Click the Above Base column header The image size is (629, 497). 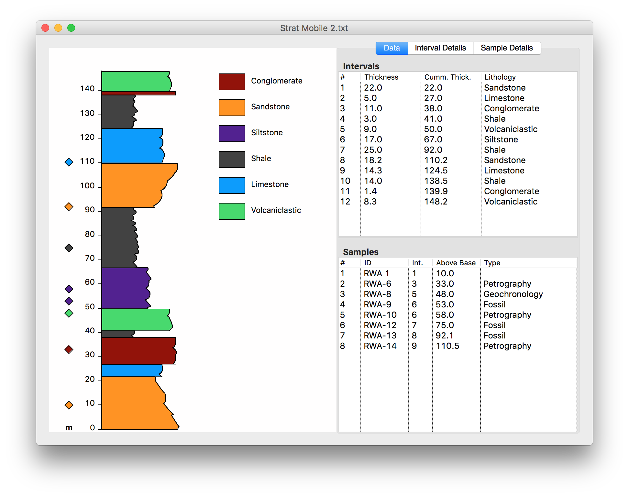click(456, 263)
